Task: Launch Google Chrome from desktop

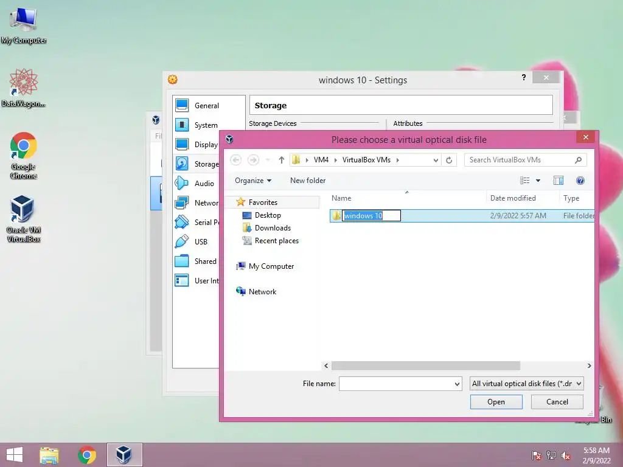Action: (24, 156)
